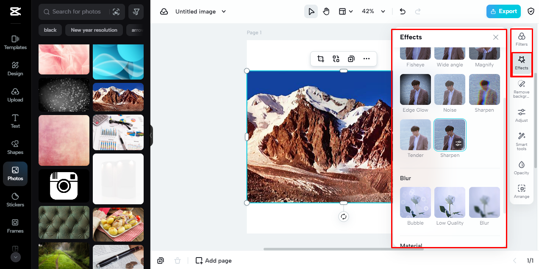Click the cloud save status icon

click(164, 11)
